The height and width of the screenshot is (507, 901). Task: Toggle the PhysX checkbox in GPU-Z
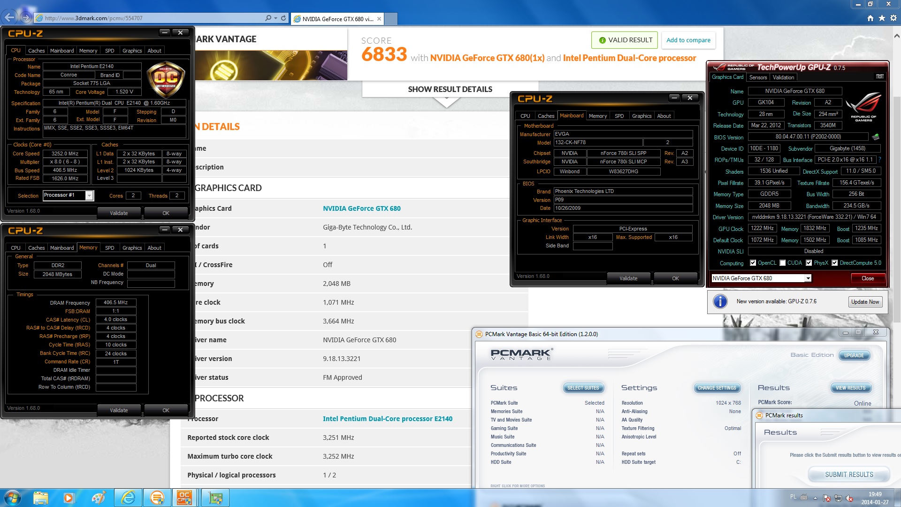click(809, 263)
